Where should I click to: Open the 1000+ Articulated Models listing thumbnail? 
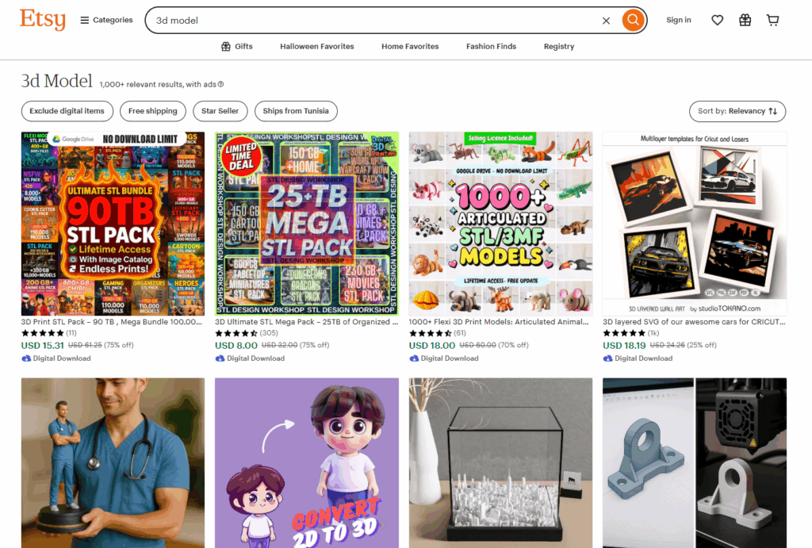(x=501, y=224)
